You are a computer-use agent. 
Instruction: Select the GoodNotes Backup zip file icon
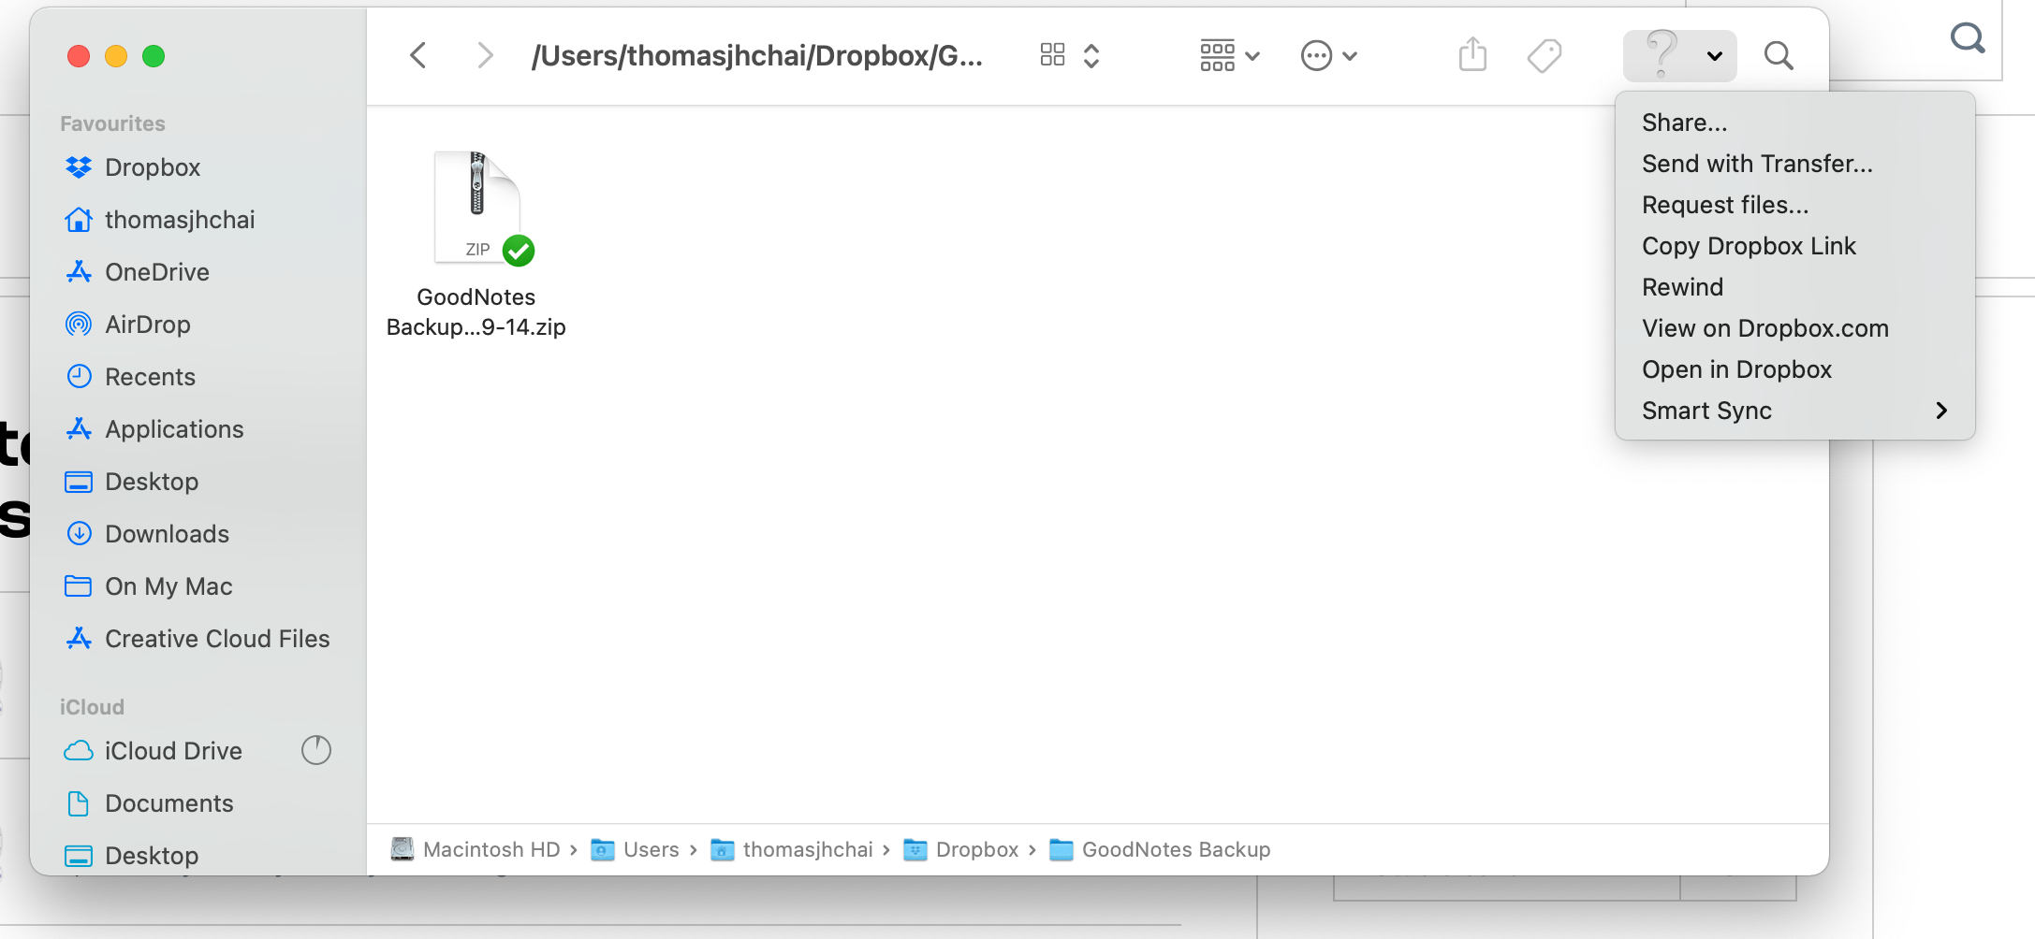tap(477, 208)
